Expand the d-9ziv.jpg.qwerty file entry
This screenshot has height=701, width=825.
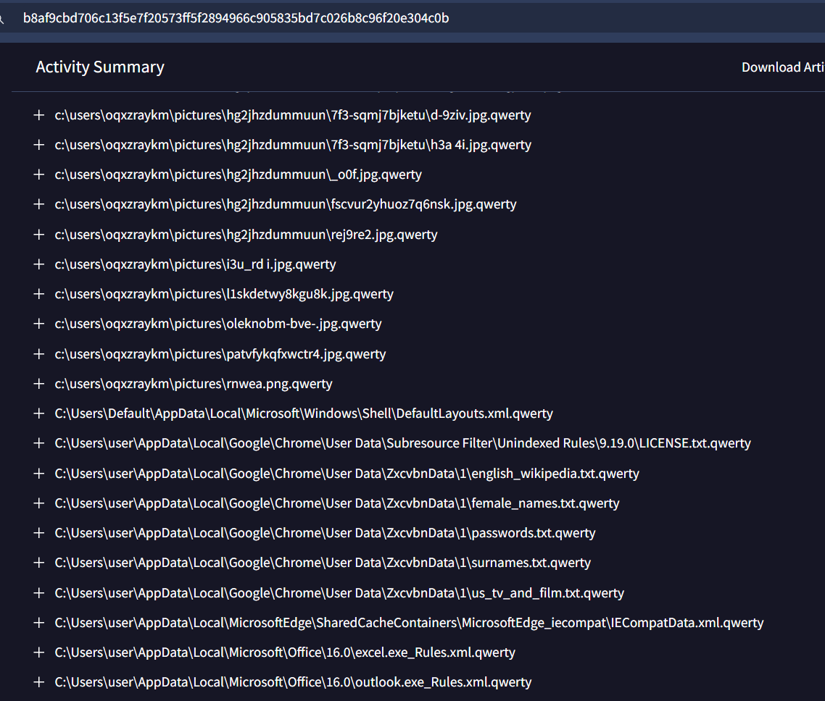click(x=39, y=115)
